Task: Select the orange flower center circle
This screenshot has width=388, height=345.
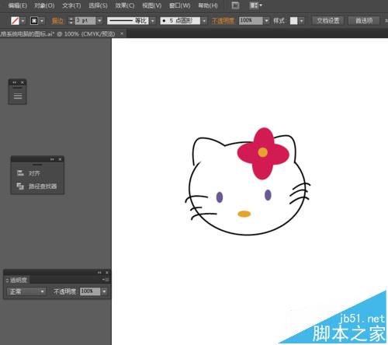Action: pos(262,152)
